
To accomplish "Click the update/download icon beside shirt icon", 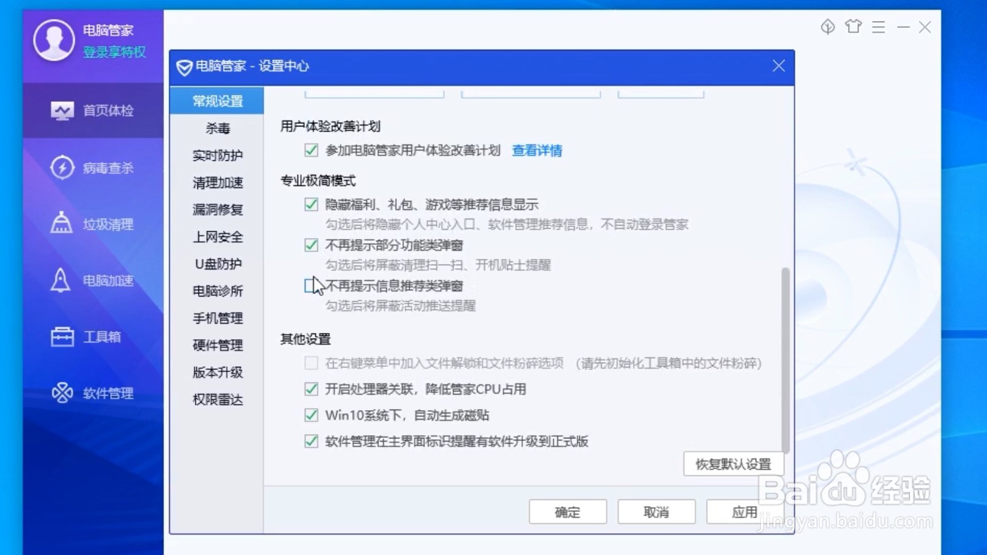I will [828, 27].
